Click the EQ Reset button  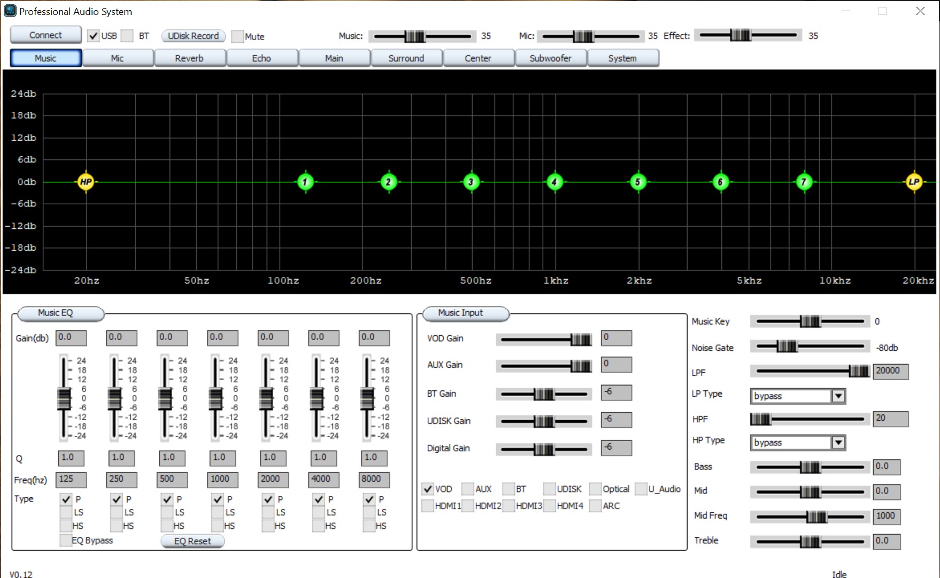192,541
